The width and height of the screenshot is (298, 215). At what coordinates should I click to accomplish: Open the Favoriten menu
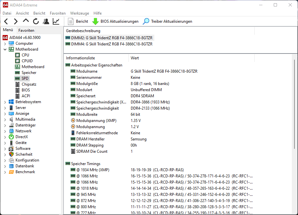click(x=58, y=13)
